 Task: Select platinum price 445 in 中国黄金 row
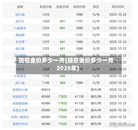[x=62, y=76]
